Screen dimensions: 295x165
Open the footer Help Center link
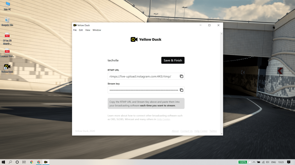click(201, 131)
